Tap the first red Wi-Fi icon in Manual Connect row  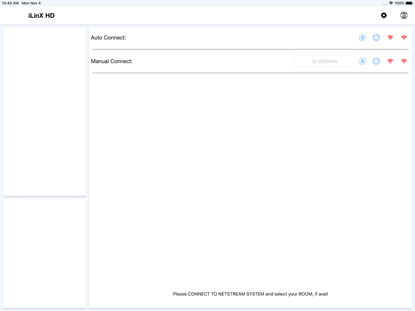pos(390,61)
